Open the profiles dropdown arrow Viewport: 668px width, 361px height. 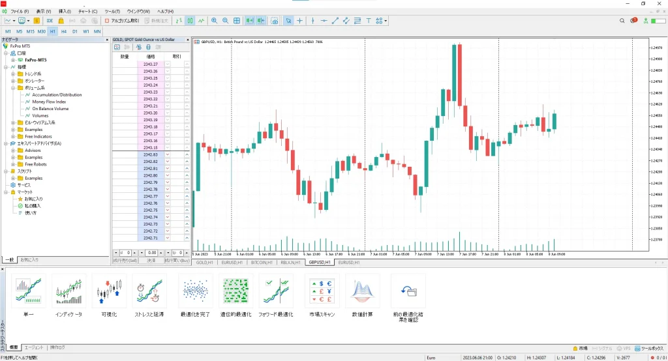click(28, 20)
